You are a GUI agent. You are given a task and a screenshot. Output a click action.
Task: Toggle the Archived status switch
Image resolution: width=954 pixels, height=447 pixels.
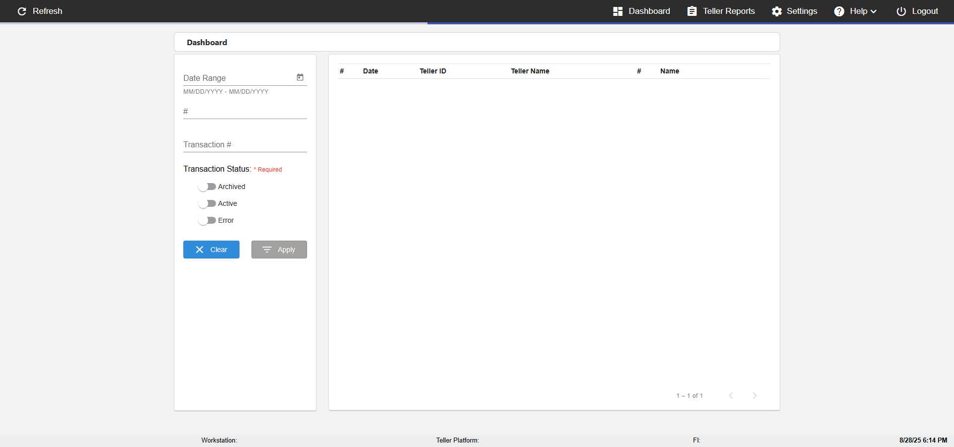pos(207,187)
